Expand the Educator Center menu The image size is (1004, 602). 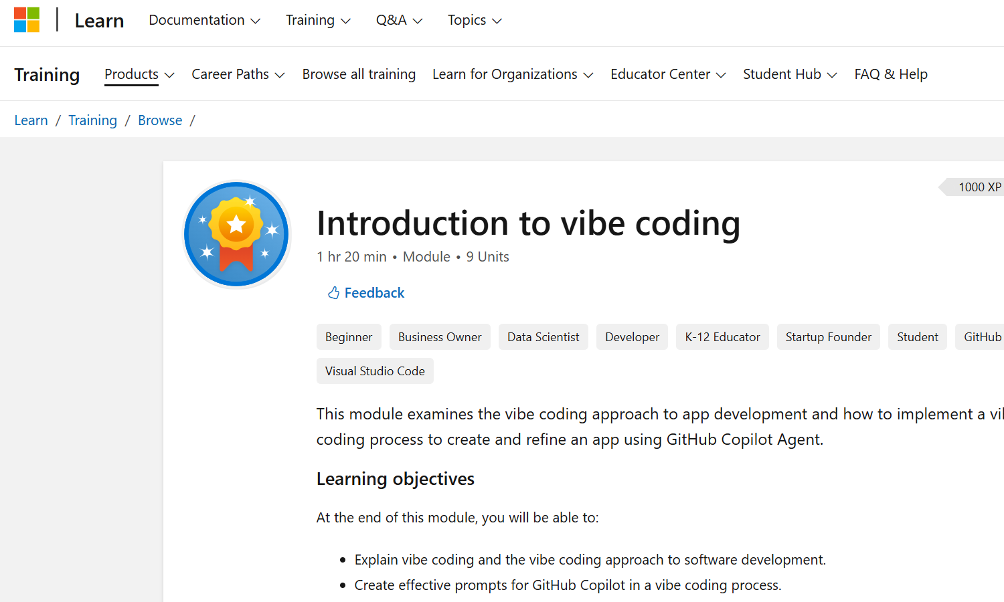[668, 74]
